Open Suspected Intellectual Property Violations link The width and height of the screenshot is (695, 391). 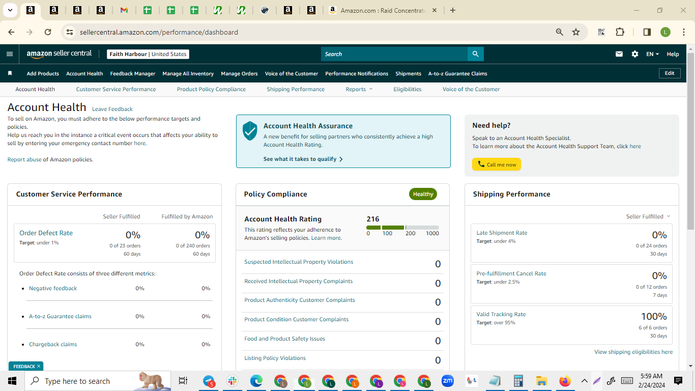pyautogui.click(x=299, y=262)
